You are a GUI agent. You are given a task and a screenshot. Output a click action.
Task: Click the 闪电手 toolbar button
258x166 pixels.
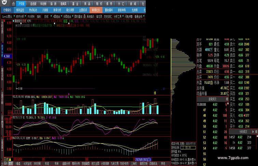click(x=129, y=16)
